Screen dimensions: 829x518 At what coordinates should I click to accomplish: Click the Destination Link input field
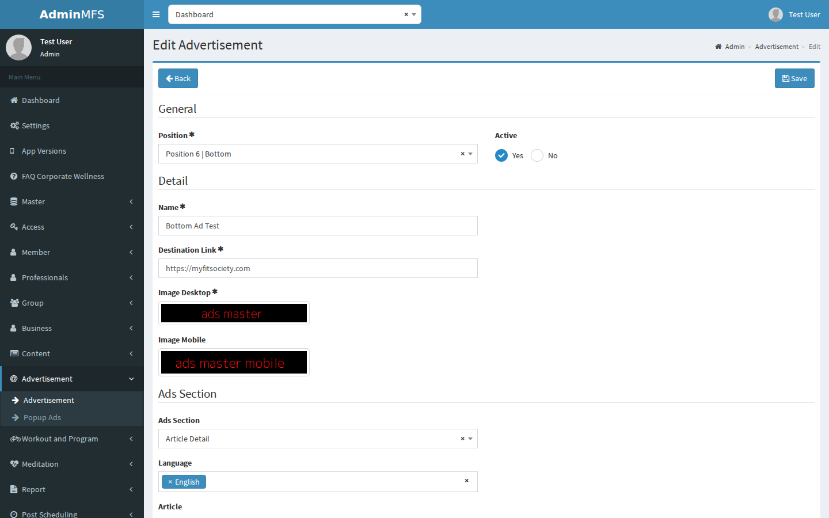pos(318,268)
